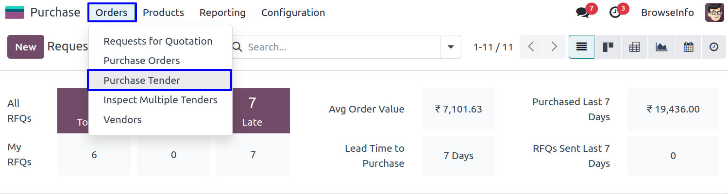
Task: Switch to calendar view
Action: pos(688,47)
